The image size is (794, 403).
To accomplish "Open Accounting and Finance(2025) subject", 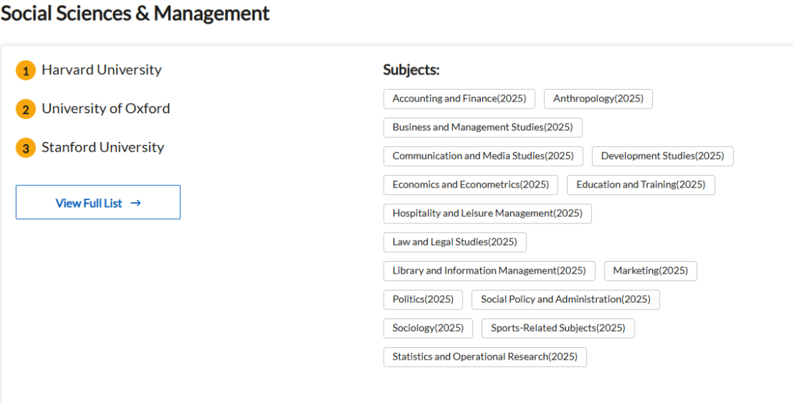I will click(x=459, y=99).
